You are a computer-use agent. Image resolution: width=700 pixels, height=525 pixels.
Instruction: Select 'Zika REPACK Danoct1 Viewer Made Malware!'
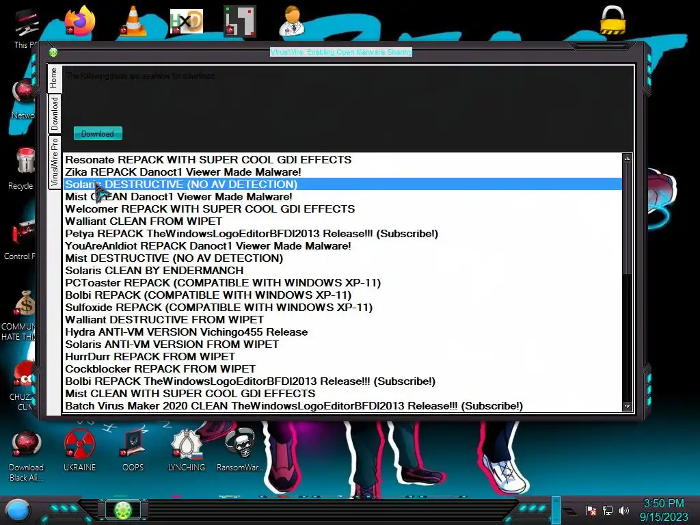[x=342, y=172]
